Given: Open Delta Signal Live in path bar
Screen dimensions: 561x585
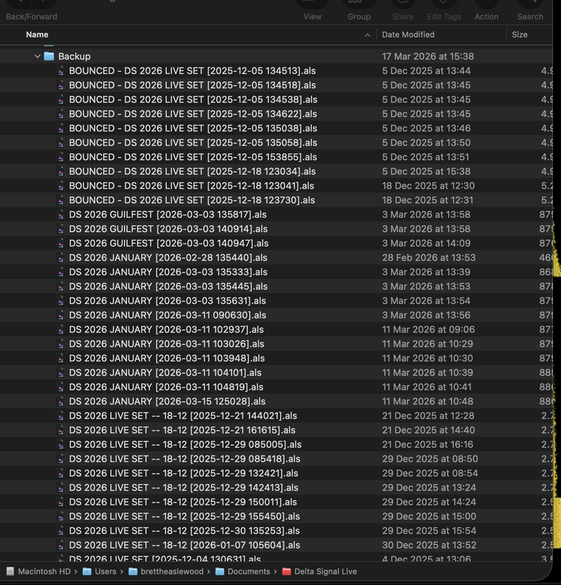Looking at the screenshot, I should (x=325, y=571).
